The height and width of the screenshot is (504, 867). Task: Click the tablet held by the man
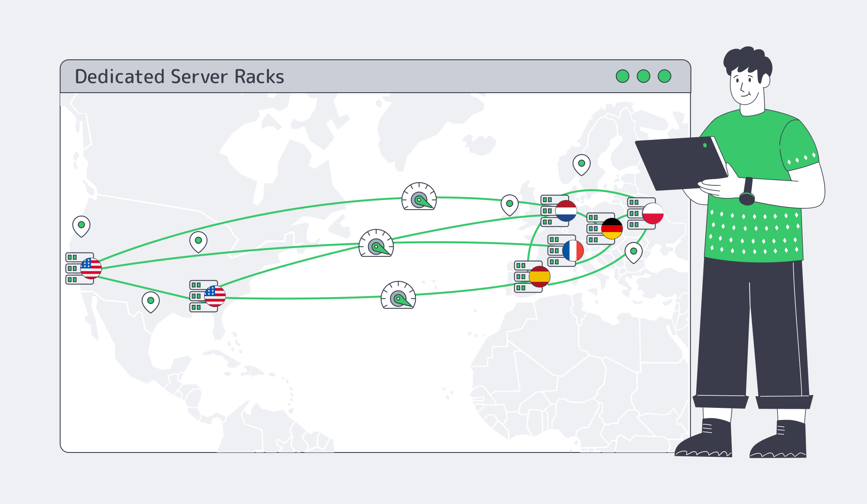(681, 163)
